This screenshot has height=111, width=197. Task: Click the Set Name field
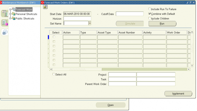tap(76, 23)
